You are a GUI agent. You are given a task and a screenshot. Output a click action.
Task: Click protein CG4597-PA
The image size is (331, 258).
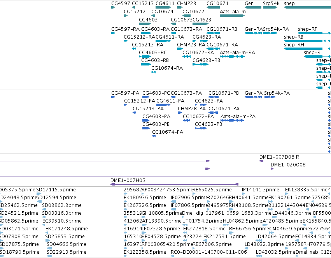click(125, 93)
